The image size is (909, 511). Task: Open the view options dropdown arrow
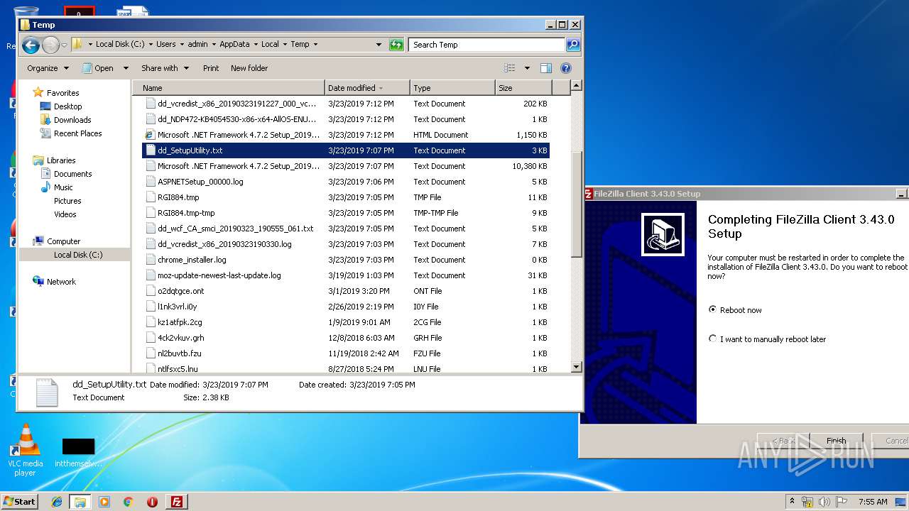click(x=527, y=68)
